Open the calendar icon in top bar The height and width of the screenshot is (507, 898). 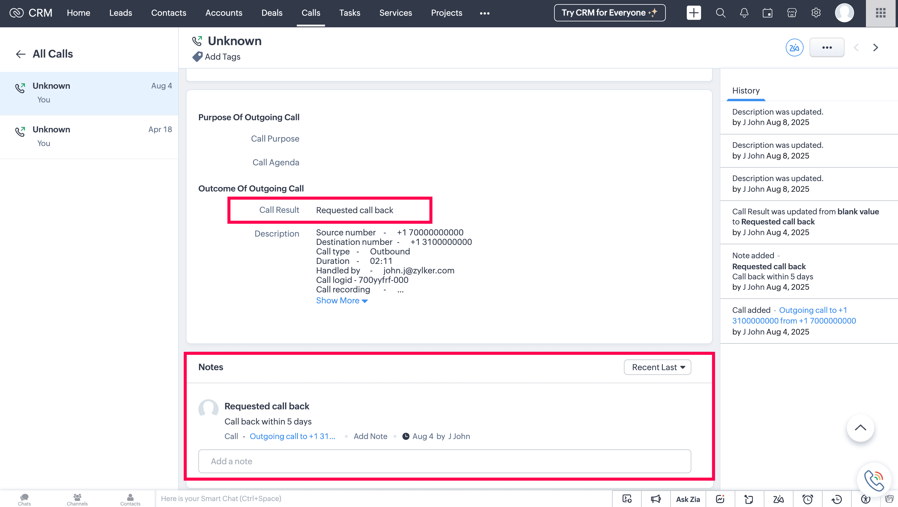point(767,13)
